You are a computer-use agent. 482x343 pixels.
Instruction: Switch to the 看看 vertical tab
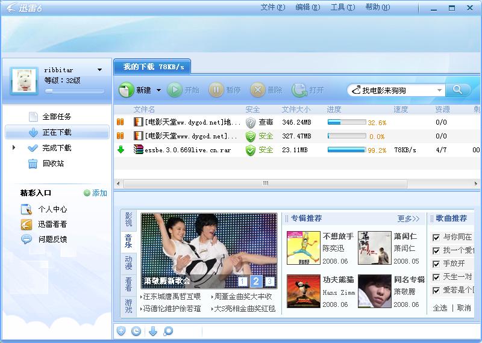pos(128,285)
